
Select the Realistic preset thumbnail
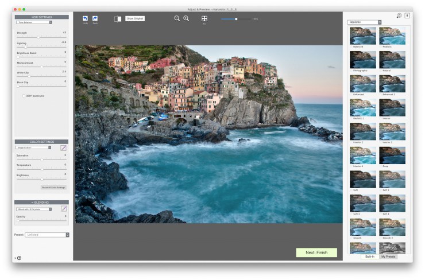tap(392, 36)
